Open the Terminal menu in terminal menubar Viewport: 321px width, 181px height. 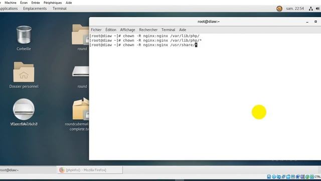pyautogui.click(x=169, y=30)
